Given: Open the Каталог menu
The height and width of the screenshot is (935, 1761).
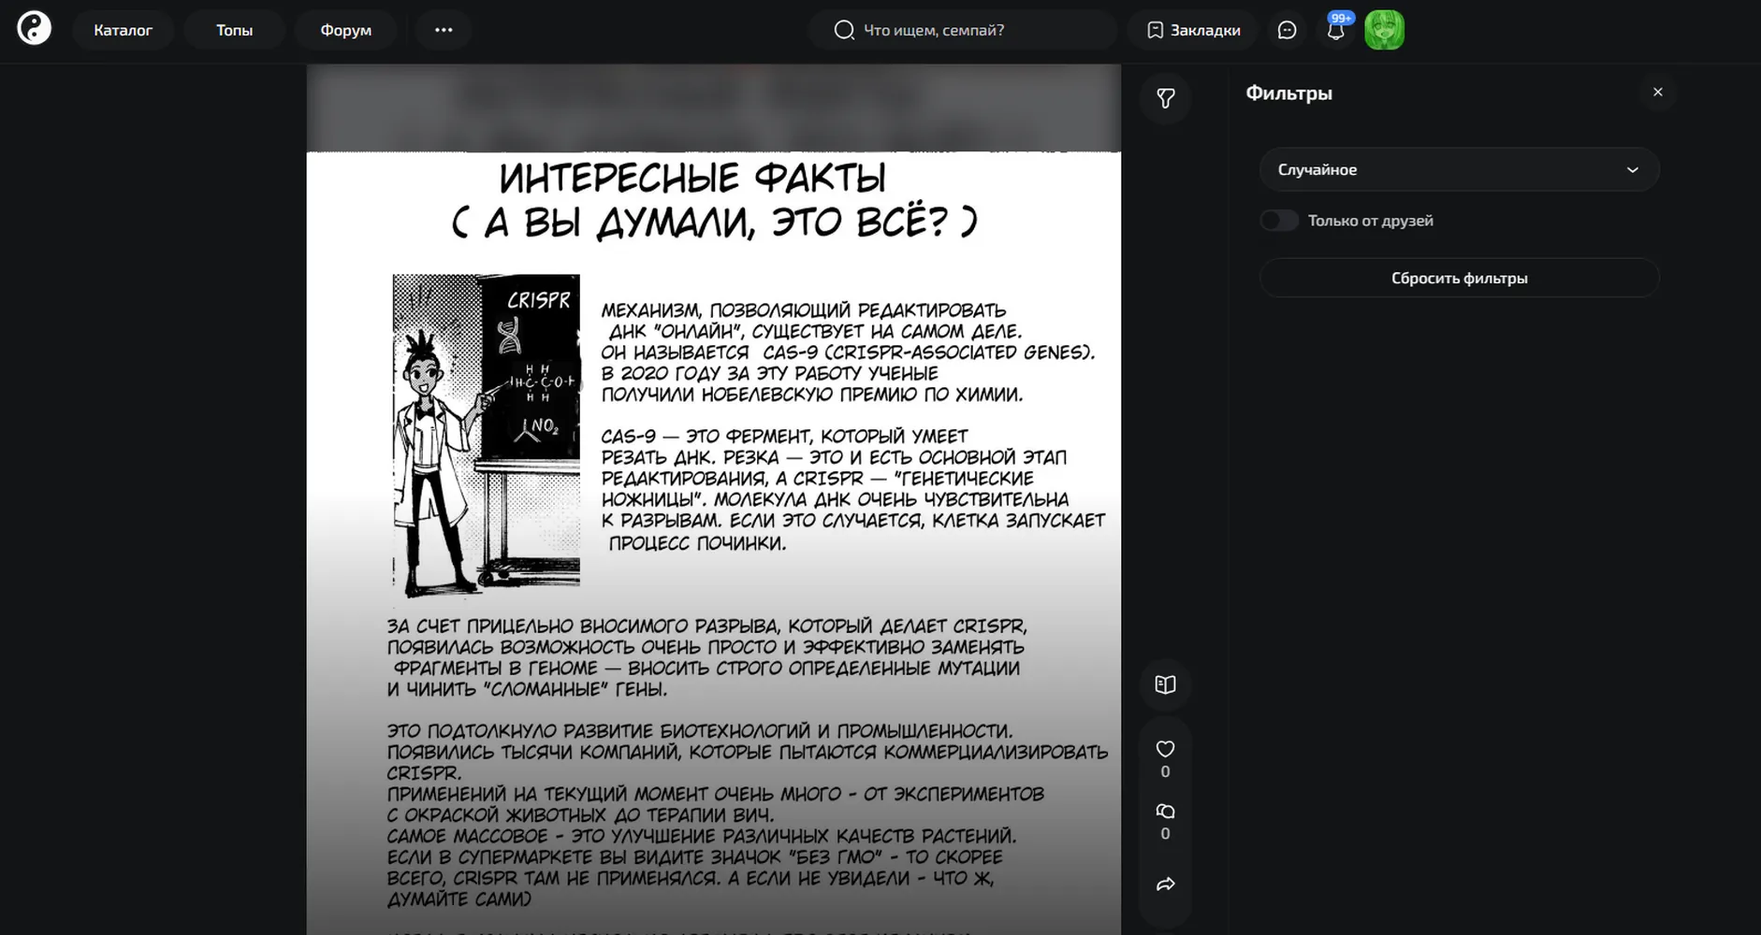Looking at the screenshot, I should pos(123,30).
